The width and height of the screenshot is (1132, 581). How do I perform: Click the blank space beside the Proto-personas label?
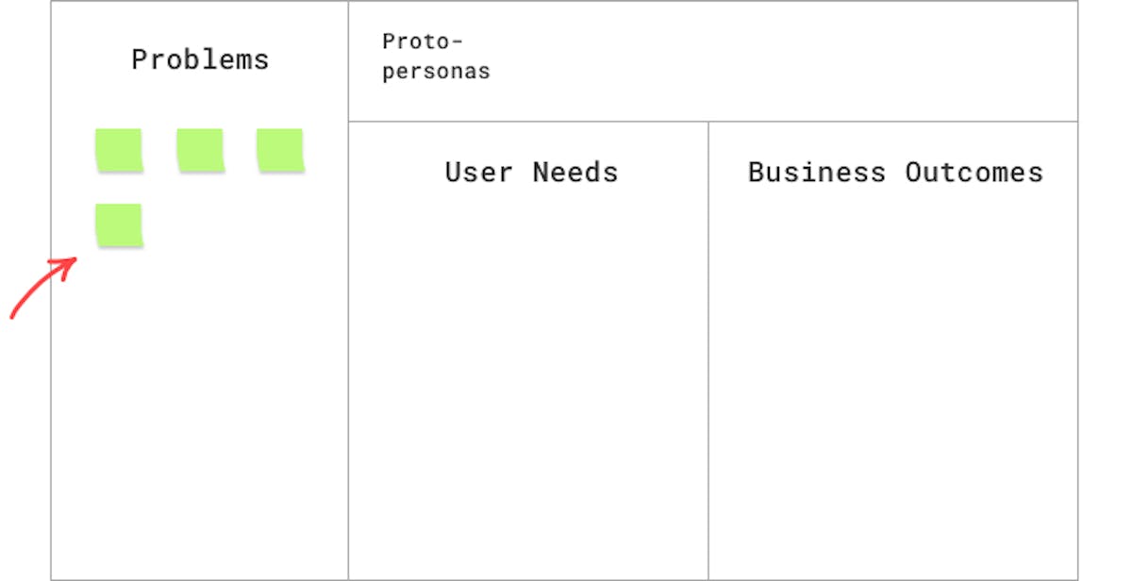(x=783, y=61)
